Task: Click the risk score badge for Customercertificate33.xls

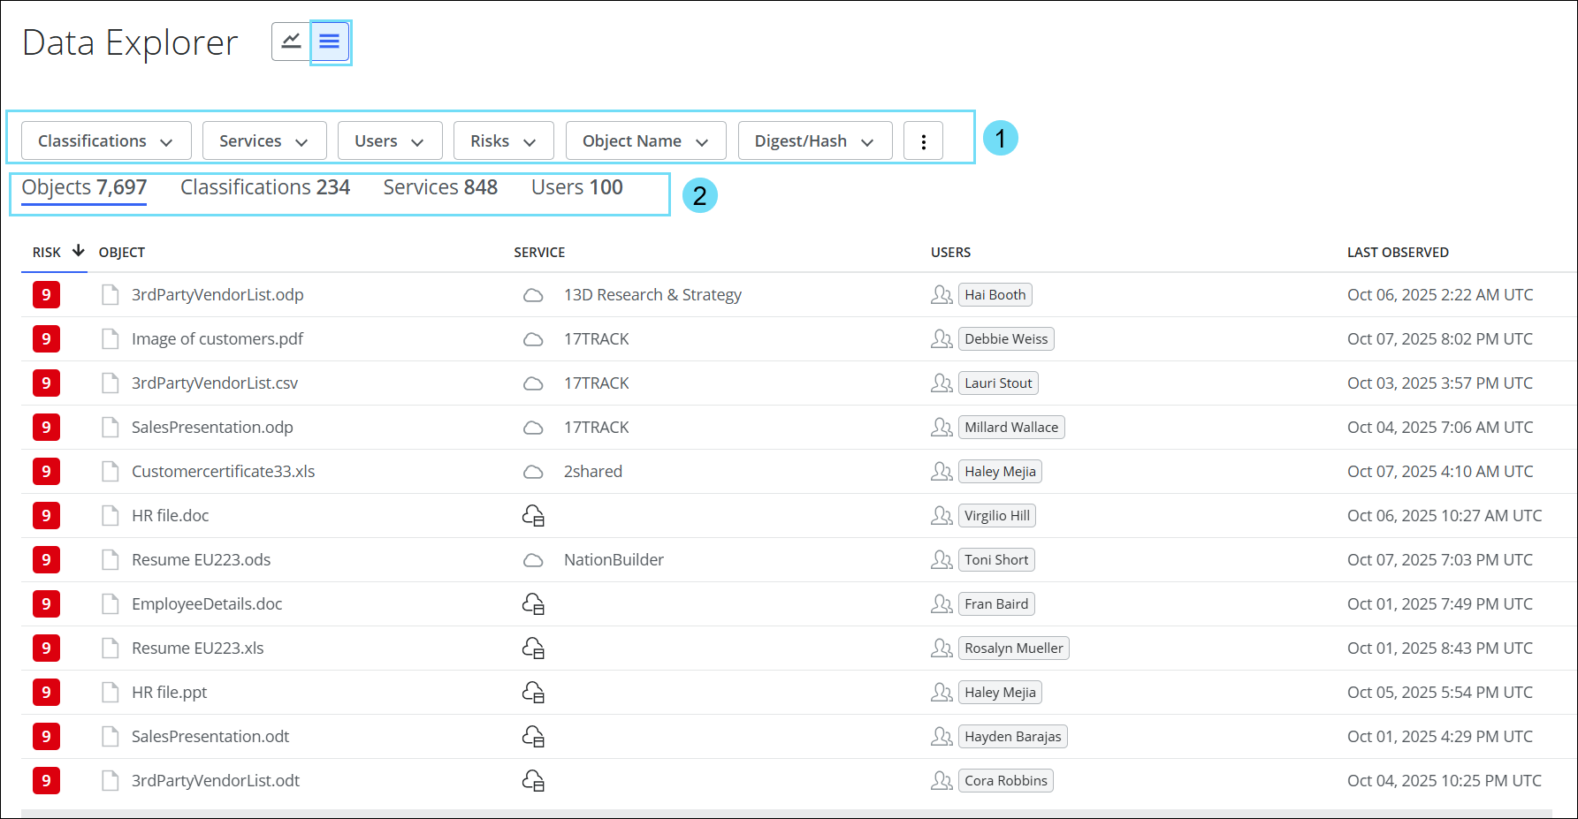Action: (x=46, y=471)
